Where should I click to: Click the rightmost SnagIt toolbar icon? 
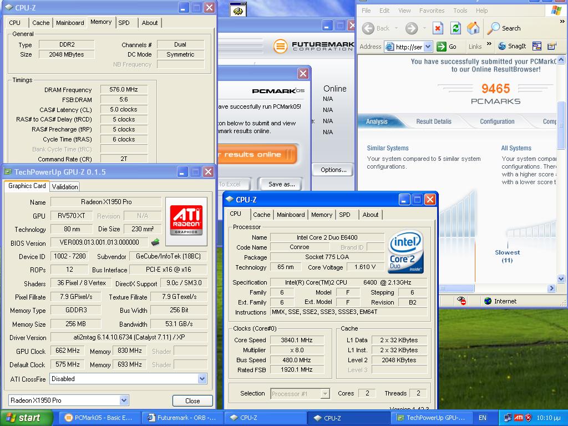[552, 46]
